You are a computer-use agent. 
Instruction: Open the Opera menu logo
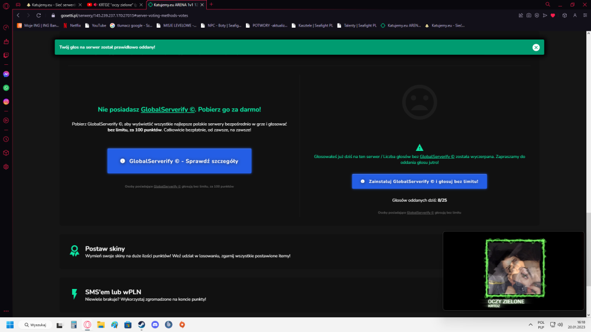coord(6,6)
